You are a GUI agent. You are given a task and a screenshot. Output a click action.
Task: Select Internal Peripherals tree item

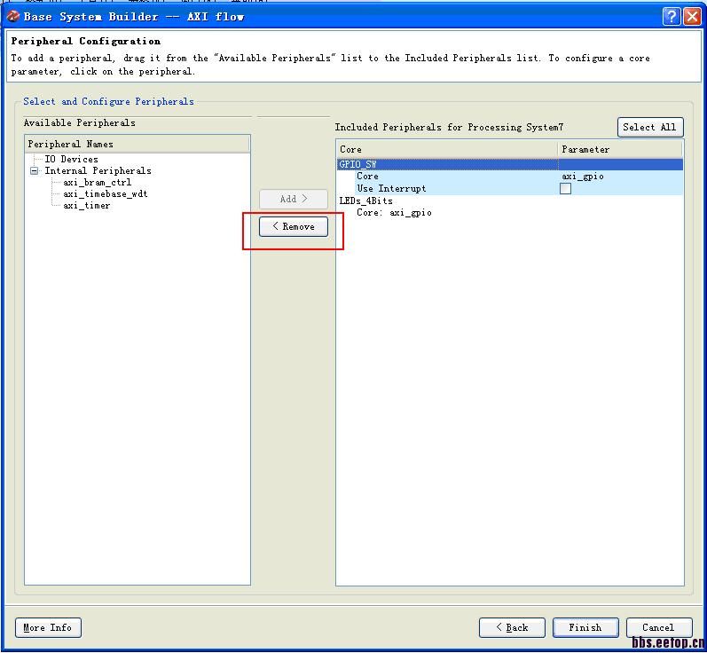(x=98, y=170)
